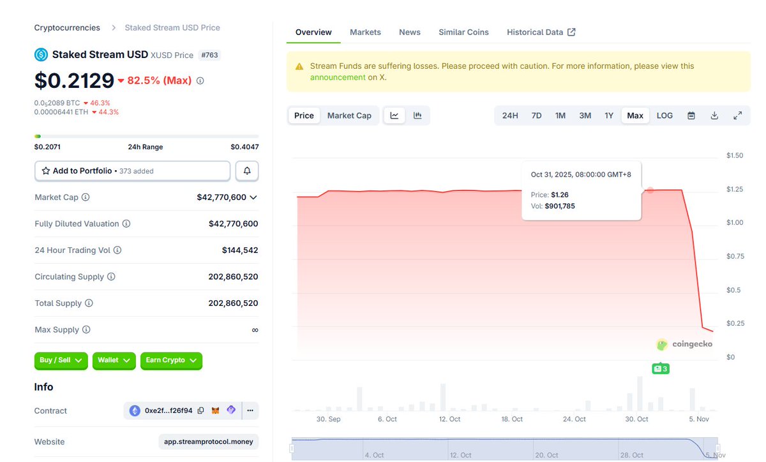Open the Similar Coins tab
The height and width of the screenshot is (462, 766).
pyautogui.click(x=463, y=32)
